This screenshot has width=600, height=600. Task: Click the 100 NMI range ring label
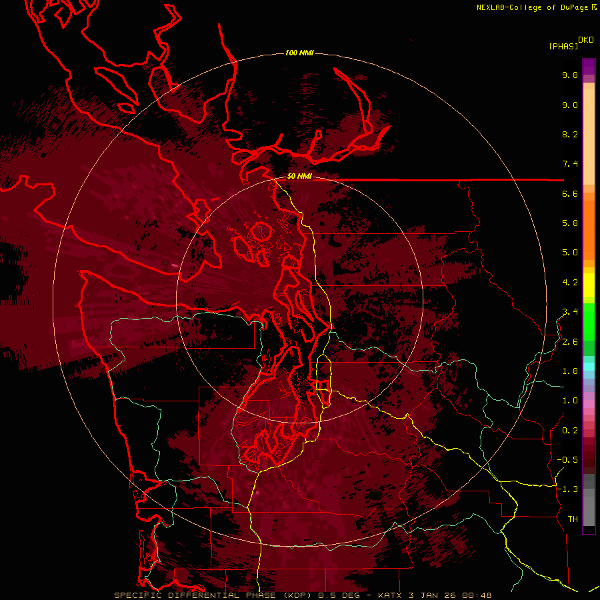pyautogui.click(x=299, y=53)
